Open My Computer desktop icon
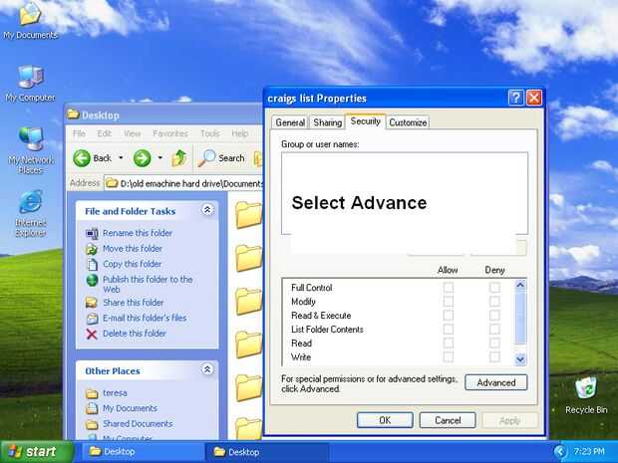The width and height of the screenshot is (618, 463). click(x=30, y=84)
